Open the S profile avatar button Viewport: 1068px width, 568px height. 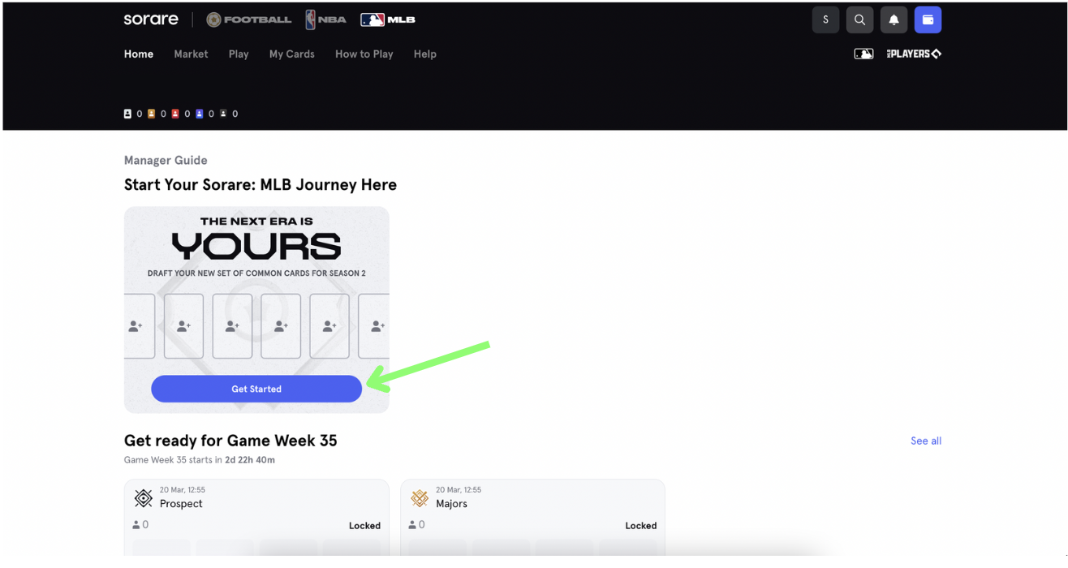(x=825, y=19)
